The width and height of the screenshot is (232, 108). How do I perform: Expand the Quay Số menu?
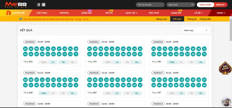click(131, 13)
